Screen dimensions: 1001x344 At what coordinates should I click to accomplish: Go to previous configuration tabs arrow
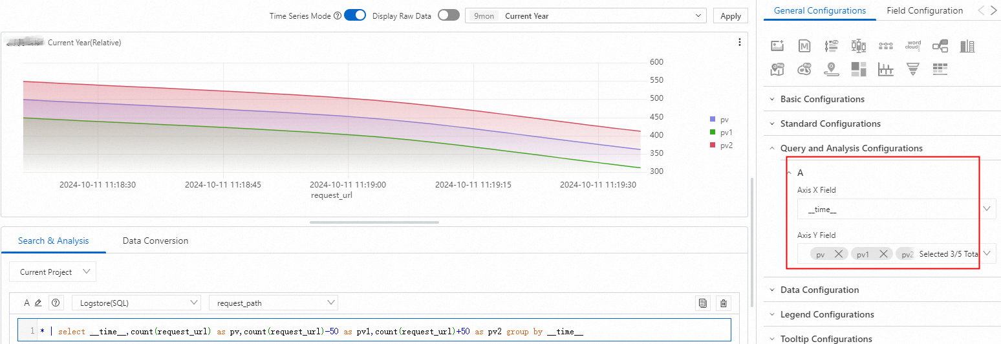click(981, 10)
